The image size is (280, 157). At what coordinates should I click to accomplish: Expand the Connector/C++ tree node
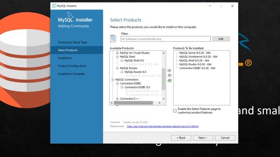click(x=117, y=99)
